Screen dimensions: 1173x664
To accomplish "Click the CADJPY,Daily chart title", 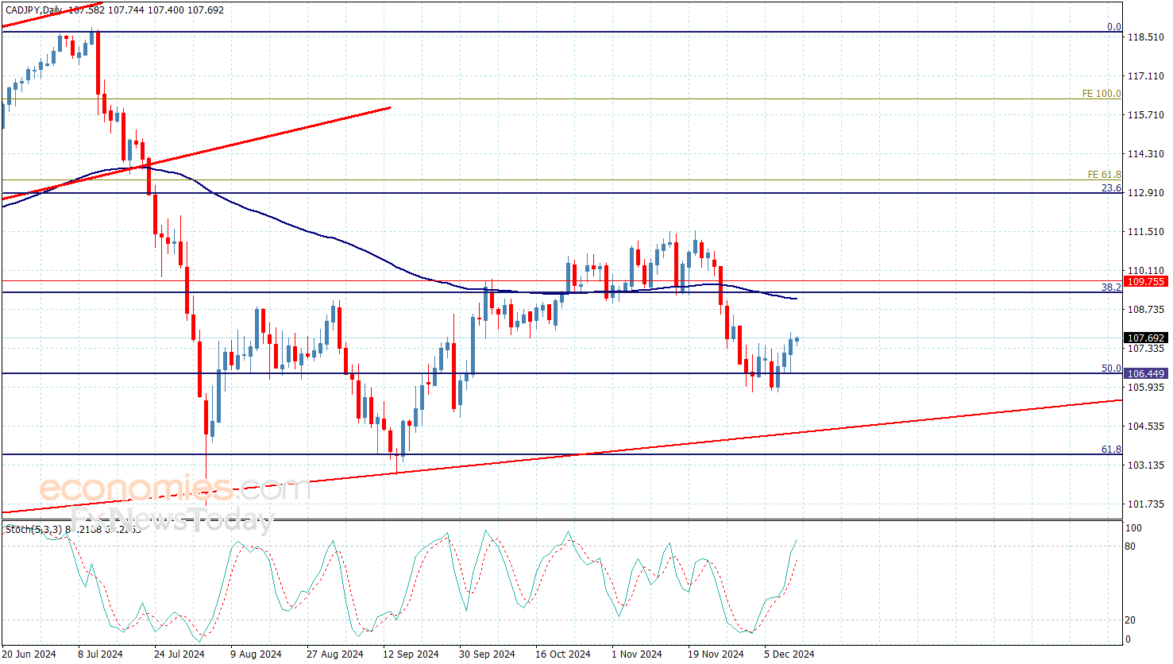I will [x=33, y=10].
